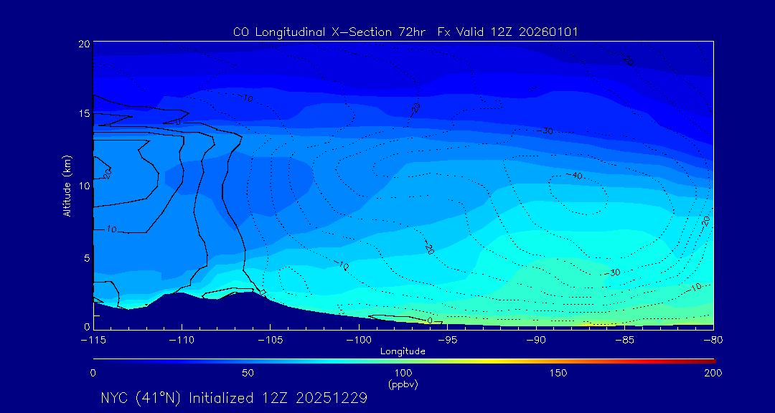775x413 pixels.
Task: Click the solid contour label "10" on the left side
Action: pos(111,229)
